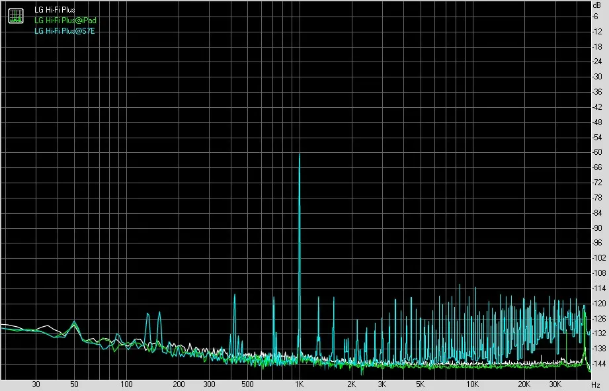This screenshot has width=609, height=391.
Task: Click the 1K label on the frequency axis
Action: [x=299, y=384]
